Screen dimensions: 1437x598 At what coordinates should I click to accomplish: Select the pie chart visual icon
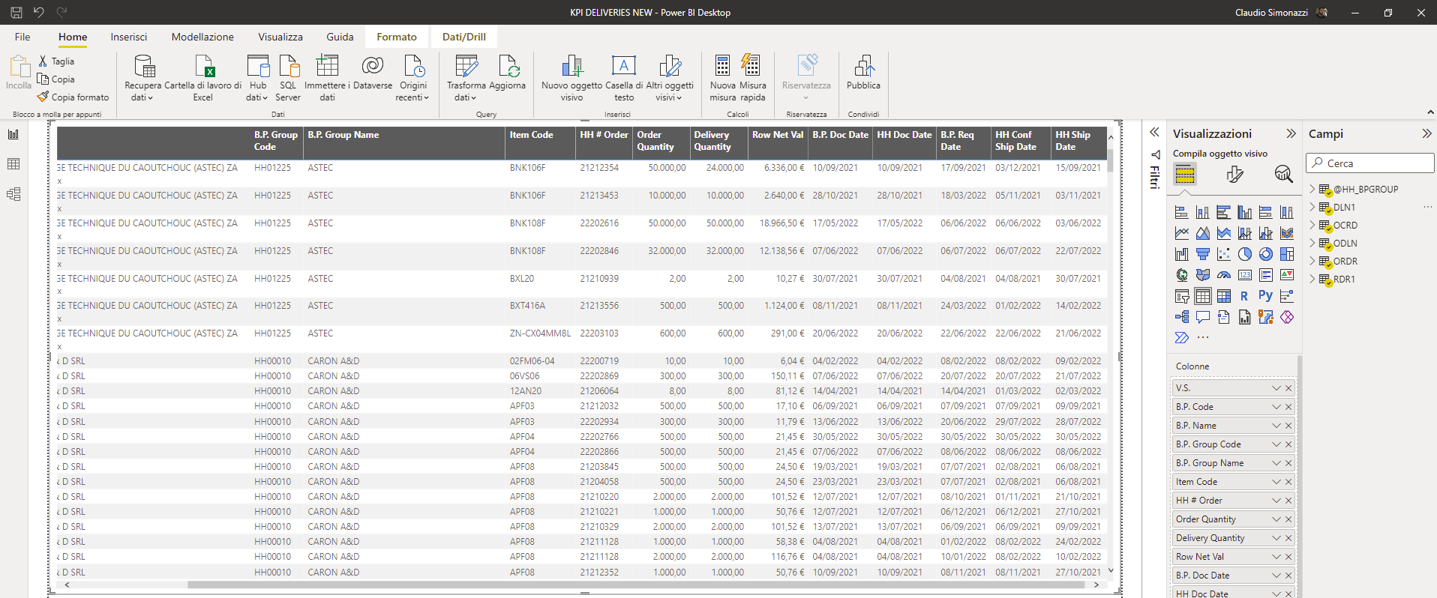1244,254
